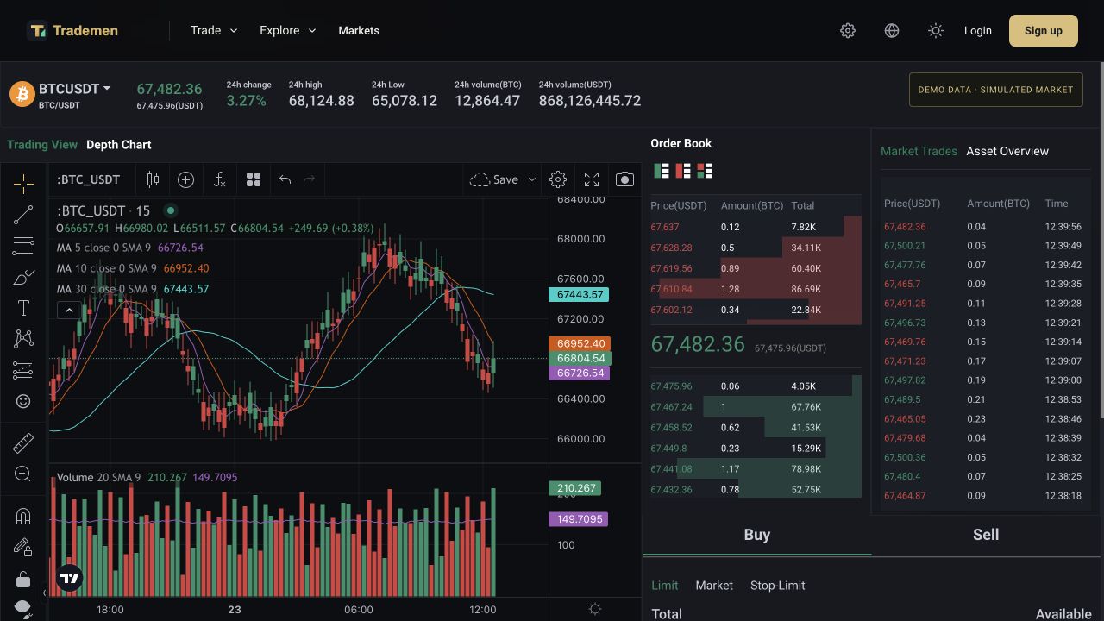Collapse the indicator legend arrow

click(x=69, y=310)
